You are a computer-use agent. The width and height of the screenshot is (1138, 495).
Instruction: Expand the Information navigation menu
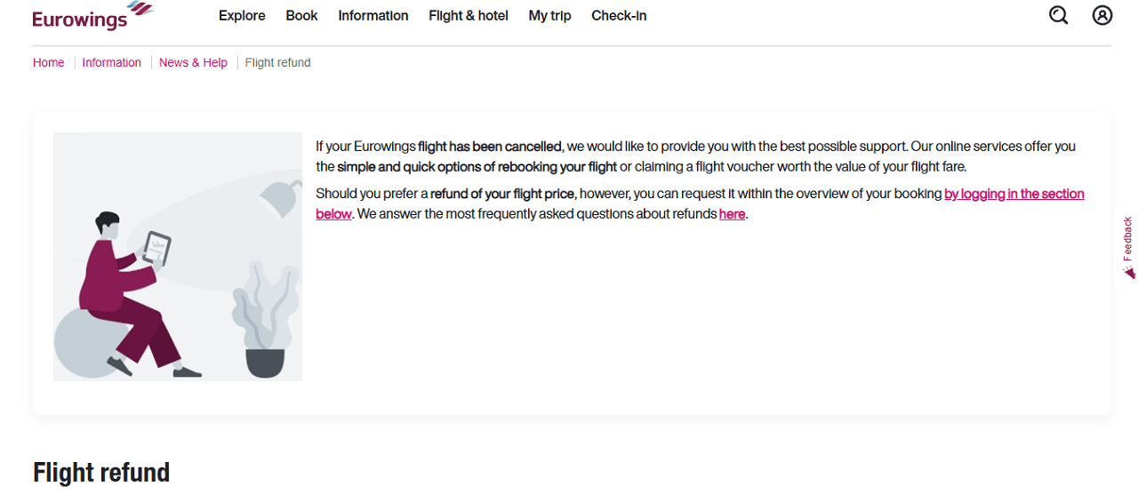(373, 15)
